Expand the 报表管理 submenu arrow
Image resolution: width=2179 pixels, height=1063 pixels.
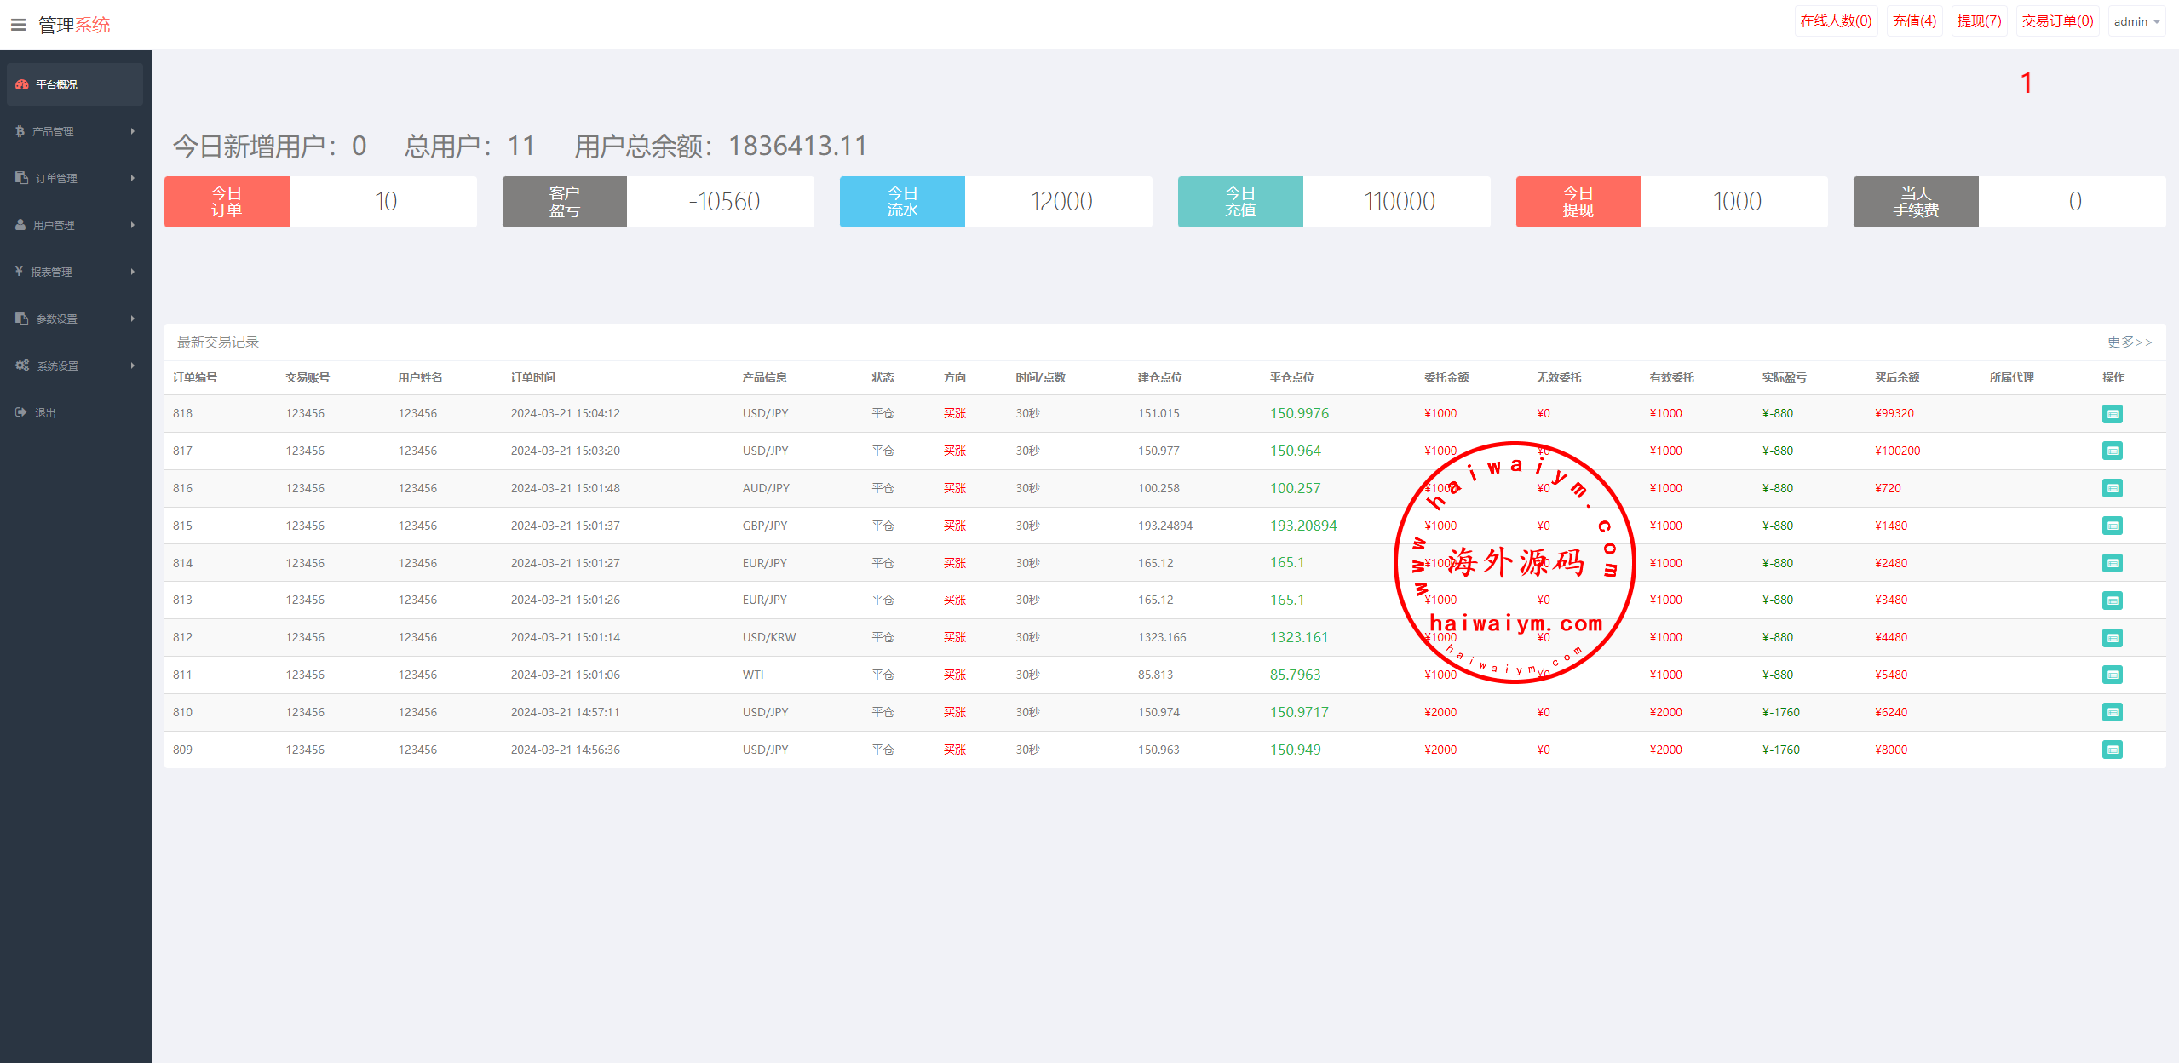[x=133, y=272]
